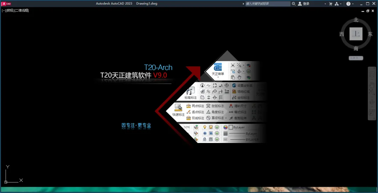Minimize the Drawing1 drawing window
Screen dimensions: 378x193
(x=363, y=11)
